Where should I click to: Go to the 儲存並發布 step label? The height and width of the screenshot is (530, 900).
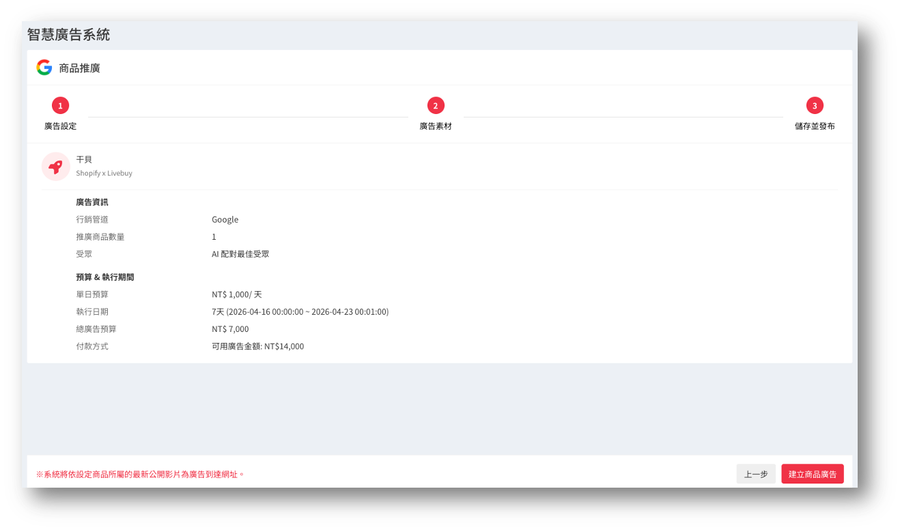(x=814, y=126)
